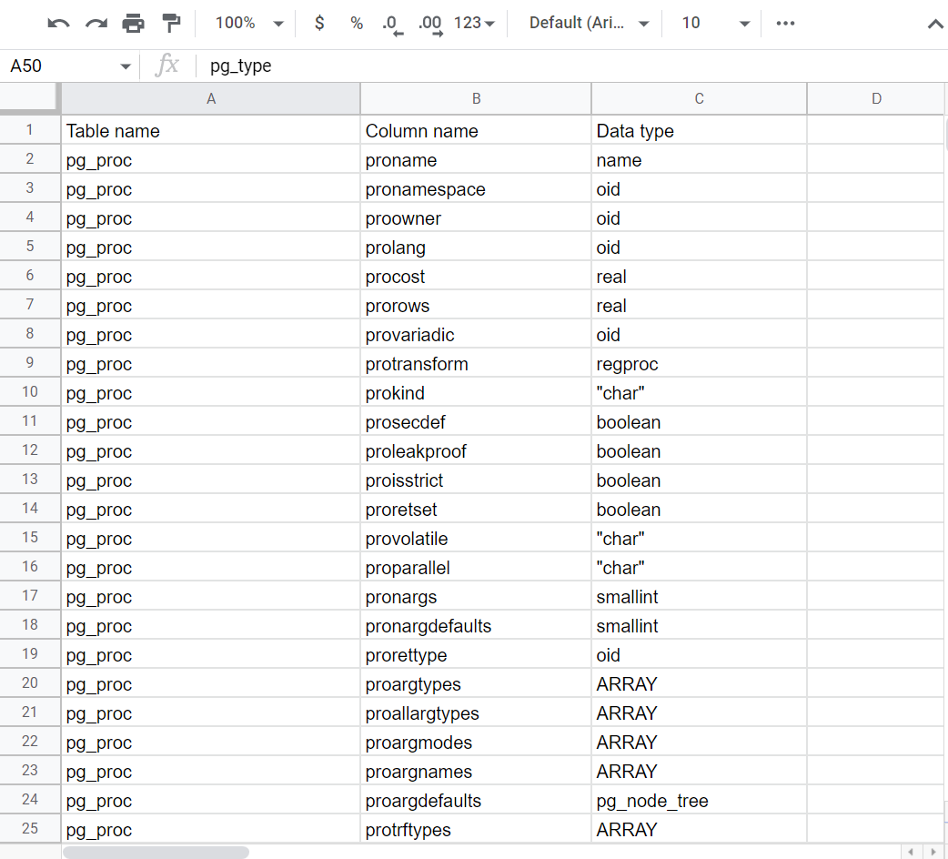Open the Name box dropdown arrow
This screenshot has width=948, height=859.
click(125, 66)
